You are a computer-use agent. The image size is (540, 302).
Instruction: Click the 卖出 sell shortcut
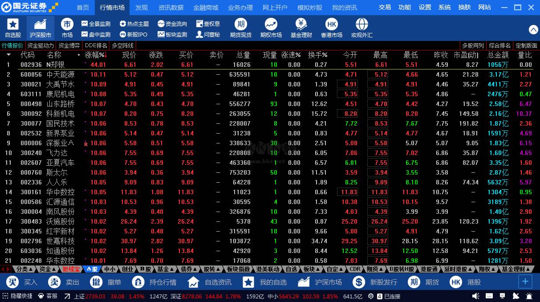click(x=63, y=282)
